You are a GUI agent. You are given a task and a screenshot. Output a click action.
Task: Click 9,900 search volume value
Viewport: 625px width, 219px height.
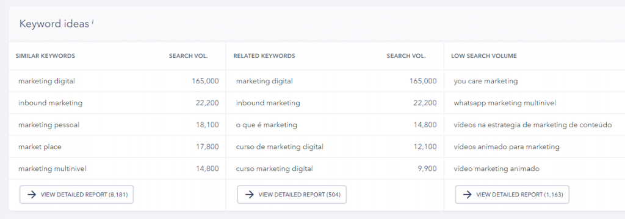427,169
